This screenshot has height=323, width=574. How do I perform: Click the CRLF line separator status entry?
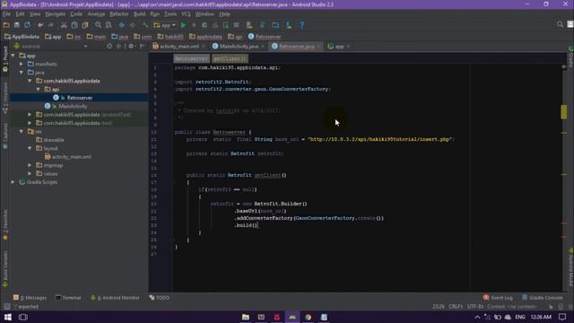click(x=456, y=307)
